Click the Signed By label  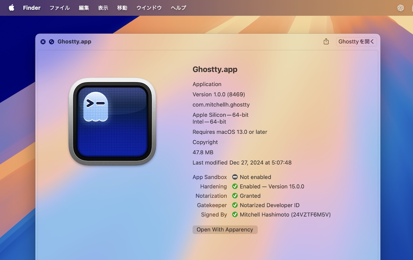coord(214,214)
